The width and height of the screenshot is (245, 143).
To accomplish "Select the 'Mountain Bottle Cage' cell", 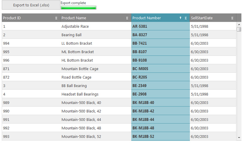I will (x=96, y=69).
